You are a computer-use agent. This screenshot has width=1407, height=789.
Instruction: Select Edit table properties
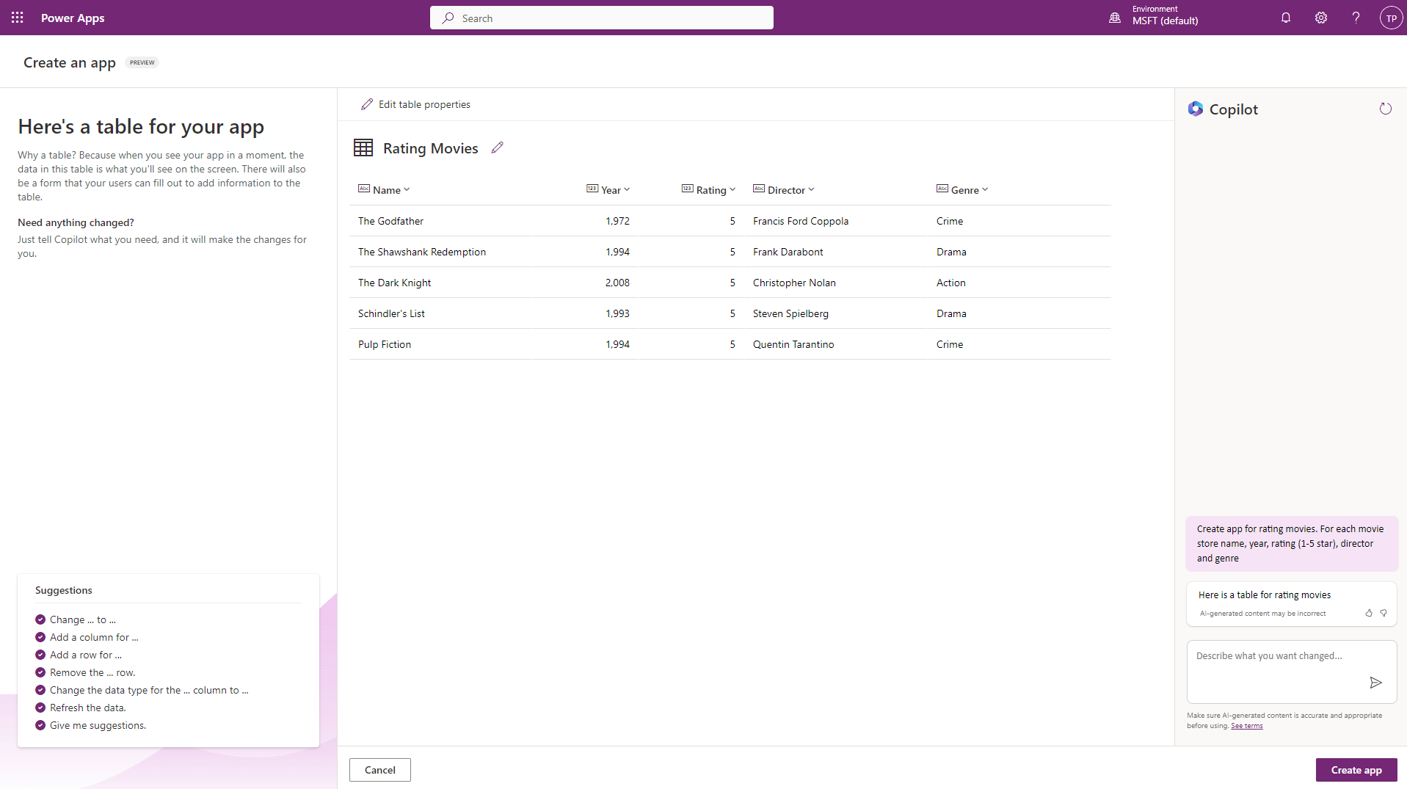[x=416, y=105]
